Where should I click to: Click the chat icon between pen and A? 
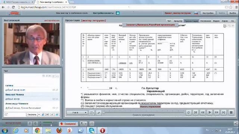tap(47, 115)
